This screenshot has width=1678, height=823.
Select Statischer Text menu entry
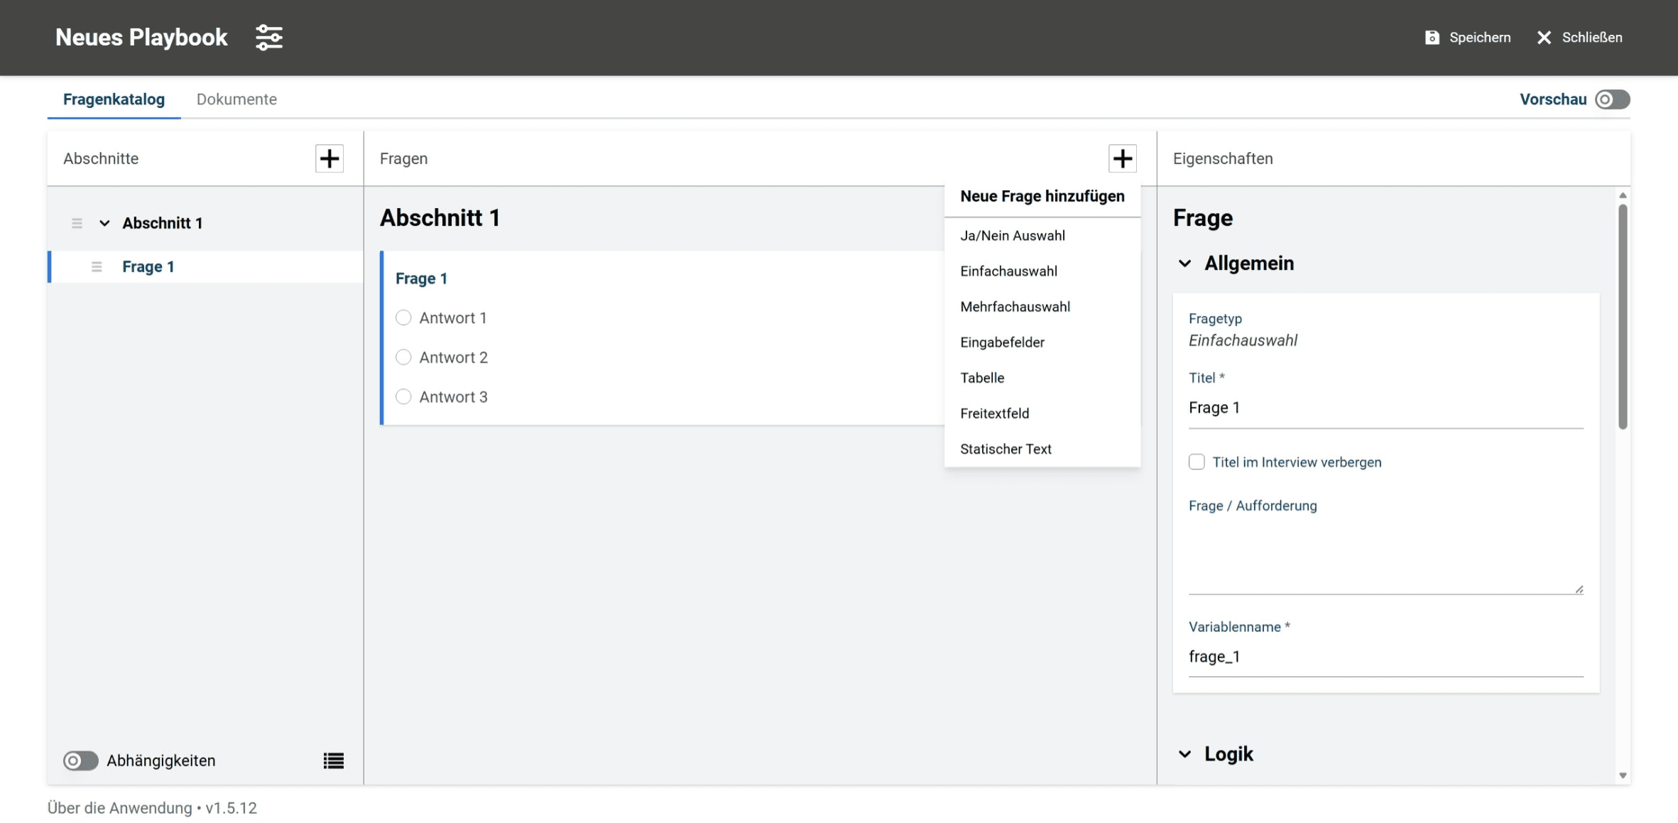(x=1006, y=449)
